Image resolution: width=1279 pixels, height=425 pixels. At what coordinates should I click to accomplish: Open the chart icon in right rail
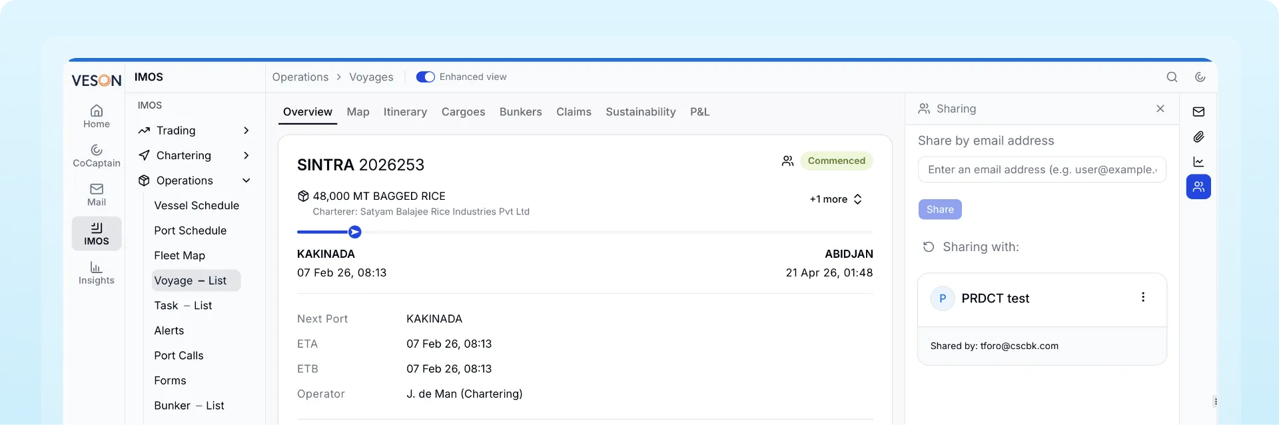[x=1198, y=162]
